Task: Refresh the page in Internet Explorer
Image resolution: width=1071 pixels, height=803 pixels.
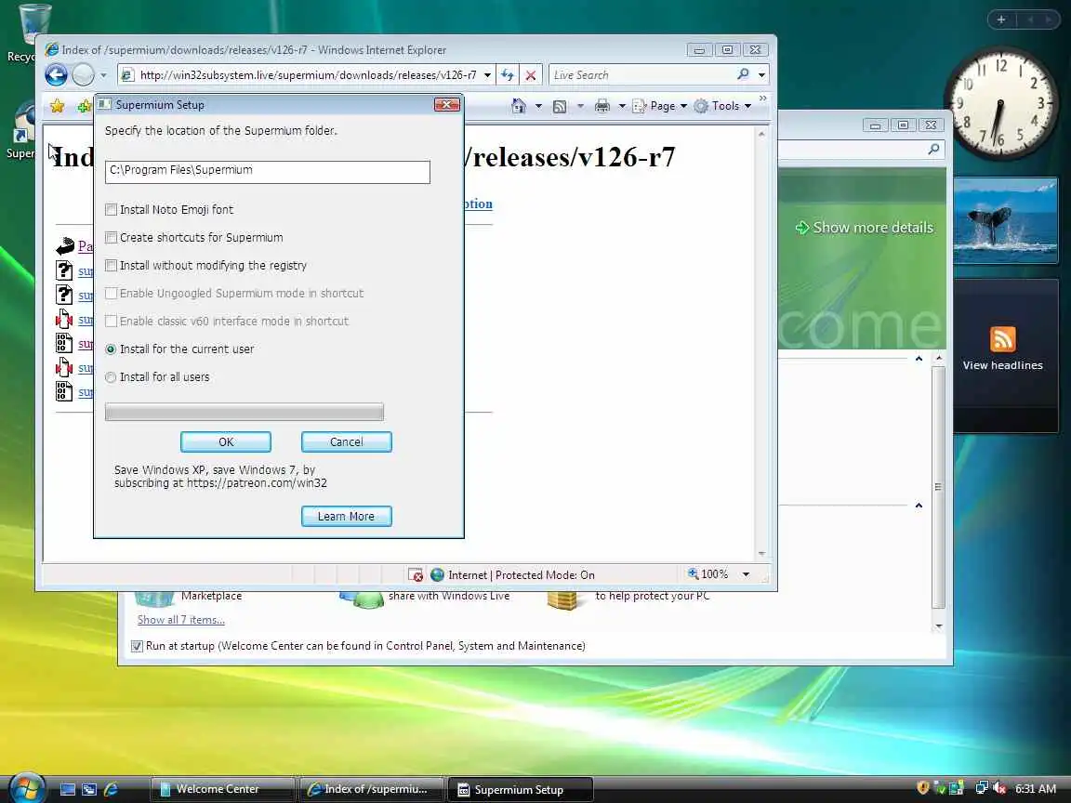Action: [x=507, y=75]
